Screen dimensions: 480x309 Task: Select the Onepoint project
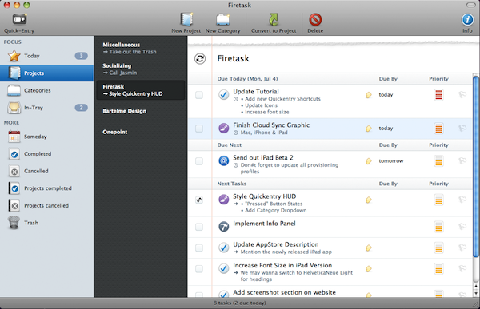(141, 132)
